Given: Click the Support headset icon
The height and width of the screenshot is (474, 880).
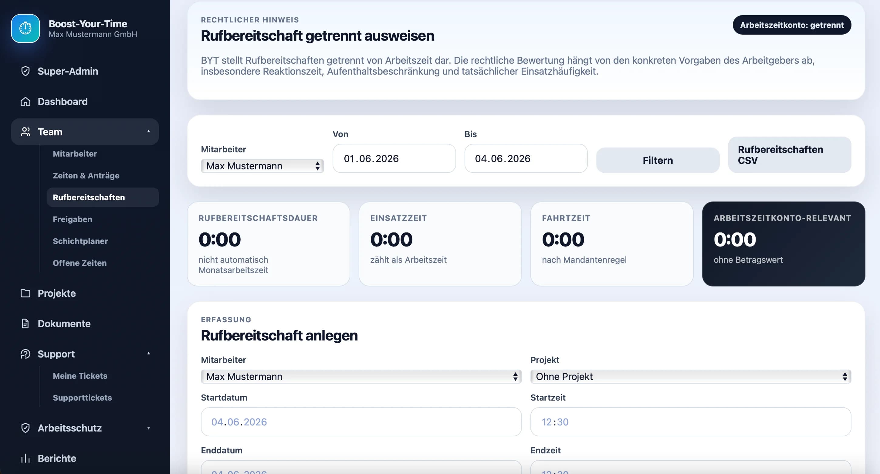Looking at the screenshot, I should coord(25,354).
